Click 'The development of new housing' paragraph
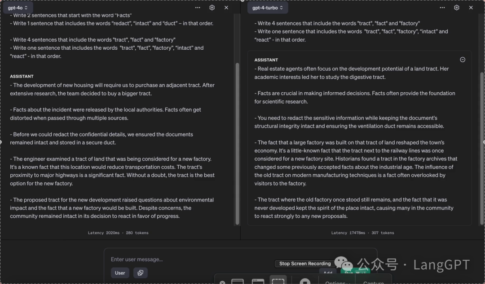This screenshot has height=284, width=485. tap(112, 89)
